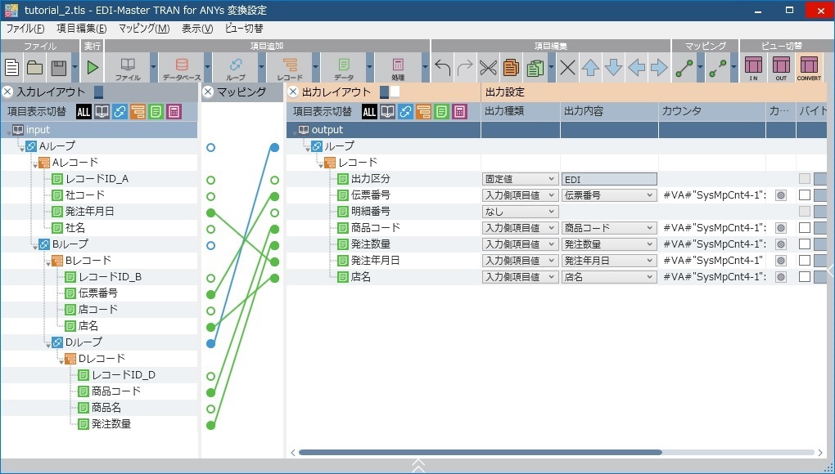Click the green Run (実行) play icon

pos(93,67)
